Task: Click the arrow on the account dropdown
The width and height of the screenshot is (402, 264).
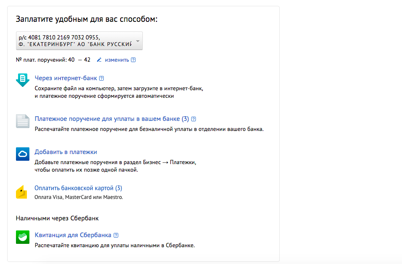Action: [x=138, y=41]
